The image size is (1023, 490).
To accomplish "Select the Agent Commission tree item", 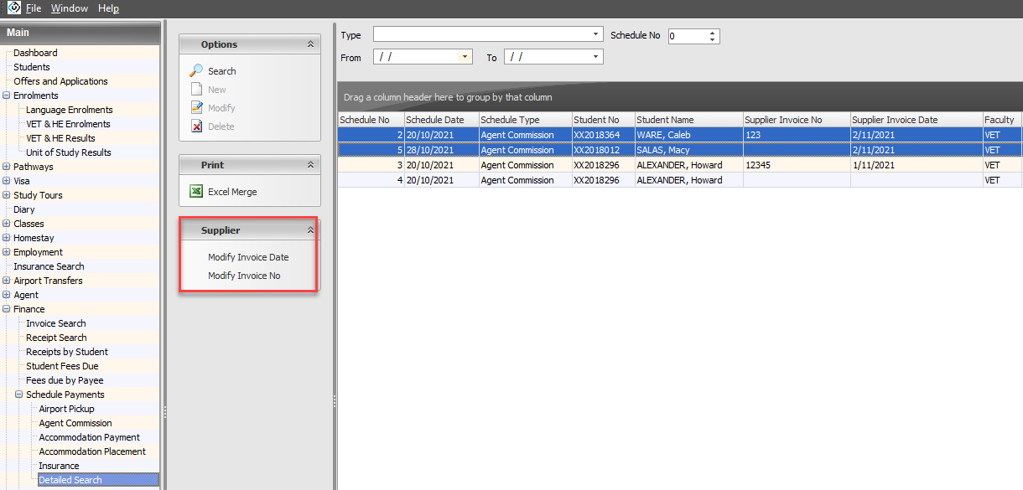I will pyautogui.click(x=75, y=423).
